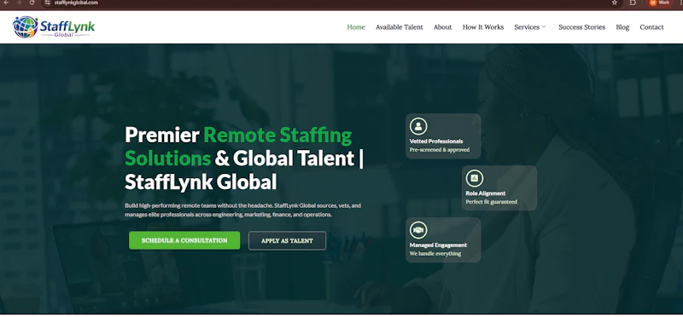Click the Vetted Professionals person icon
This screenshot has height=317, width=683.
pyautogui.click(x=418, y=126)
